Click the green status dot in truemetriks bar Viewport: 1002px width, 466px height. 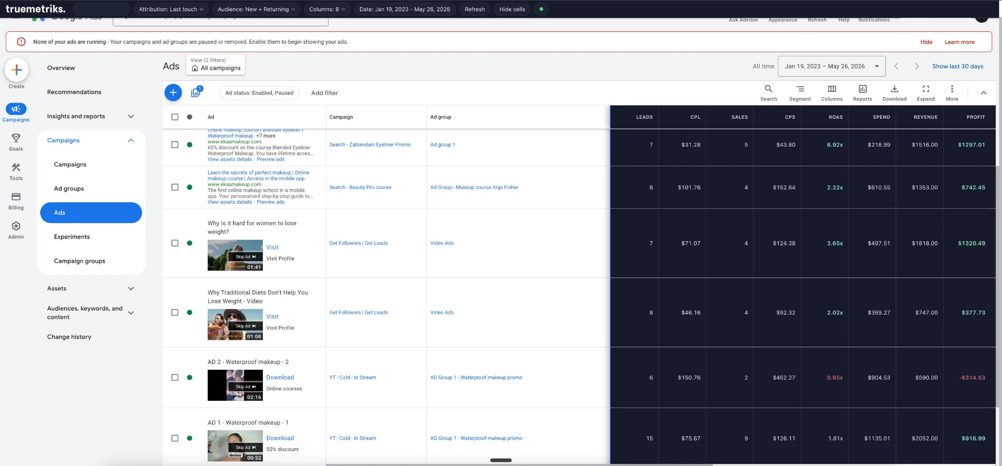(541, 9)
